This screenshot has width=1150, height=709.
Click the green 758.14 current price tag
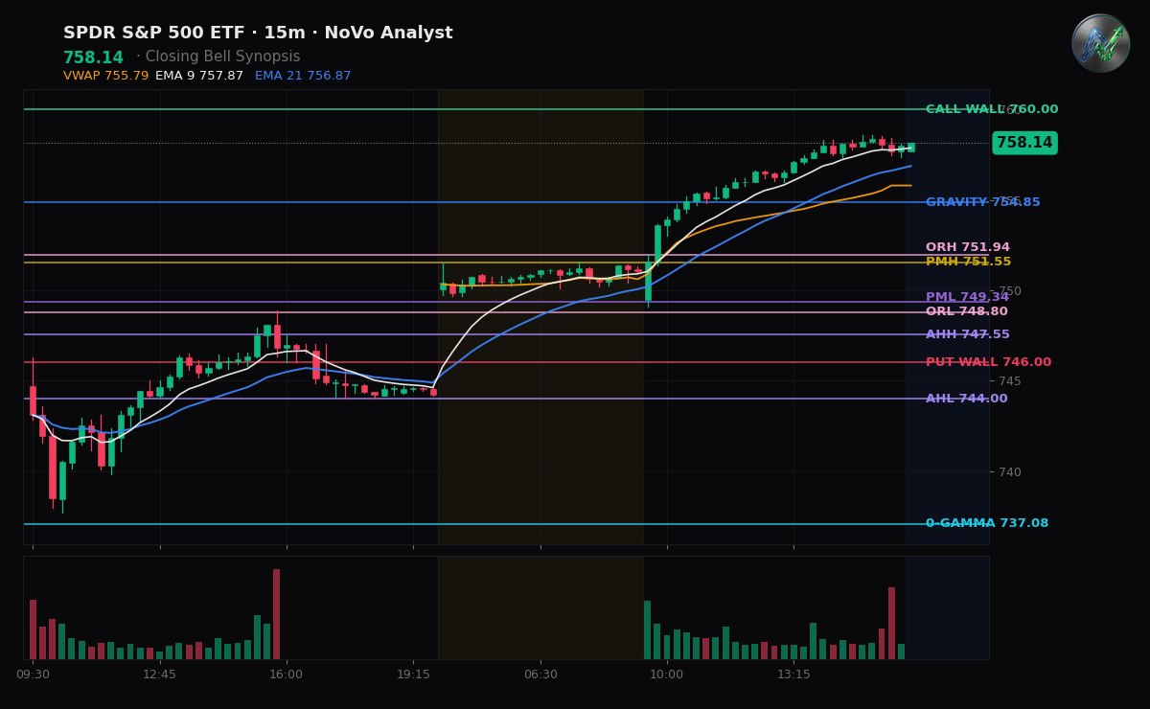1023,143
